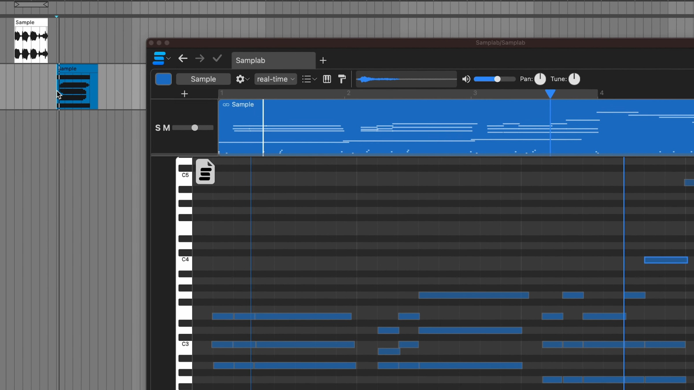694x390 pixels.
Task: Click the forward arrow icon
Action: tap(200, 58)
